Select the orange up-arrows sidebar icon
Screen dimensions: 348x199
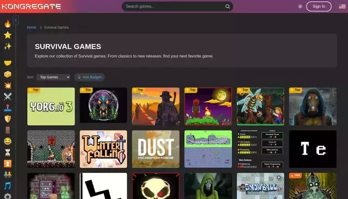(x=8, y=164)
